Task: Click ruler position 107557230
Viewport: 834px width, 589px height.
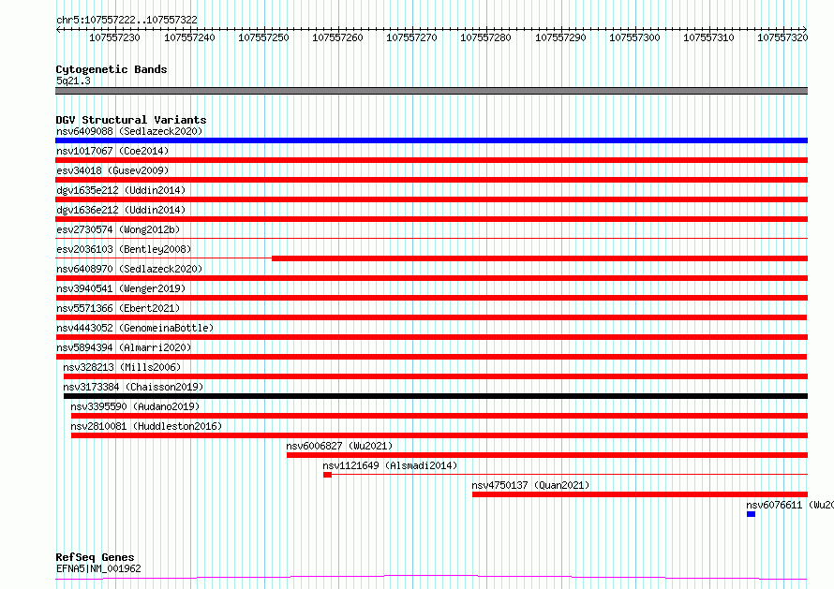Action: coord(114,37)
